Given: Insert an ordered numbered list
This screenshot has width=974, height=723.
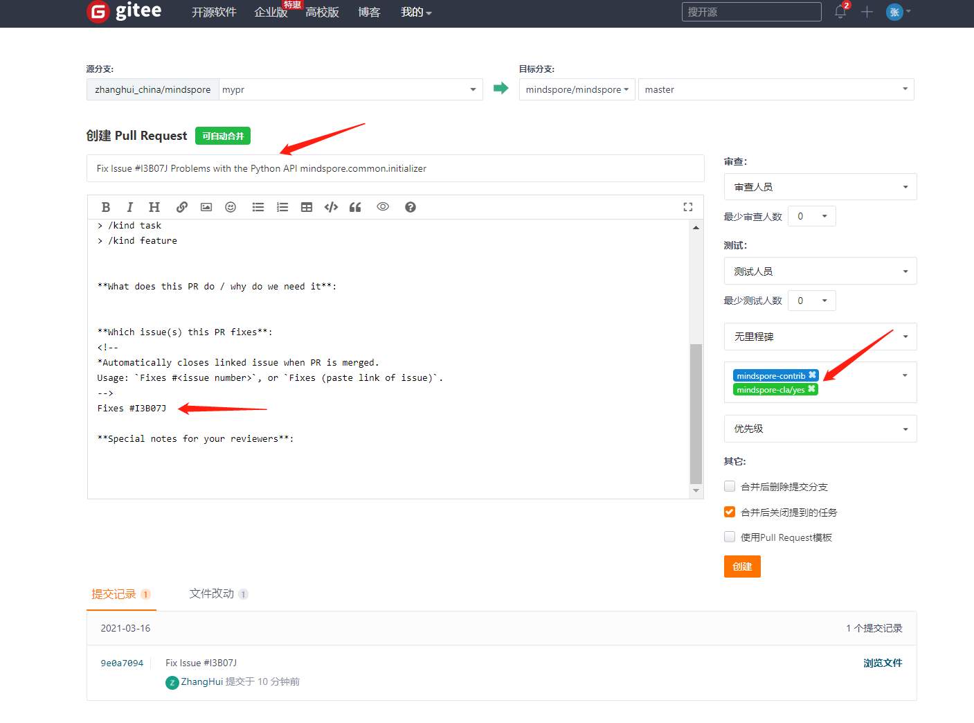Looking at the screenshot, I should (282, 207).
